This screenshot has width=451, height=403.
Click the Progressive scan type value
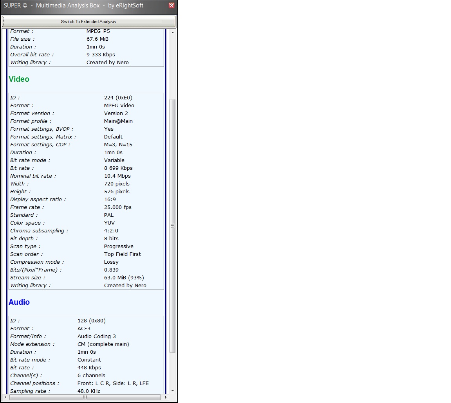coord(119,246)
